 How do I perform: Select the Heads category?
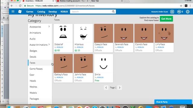tap(40, 81)
